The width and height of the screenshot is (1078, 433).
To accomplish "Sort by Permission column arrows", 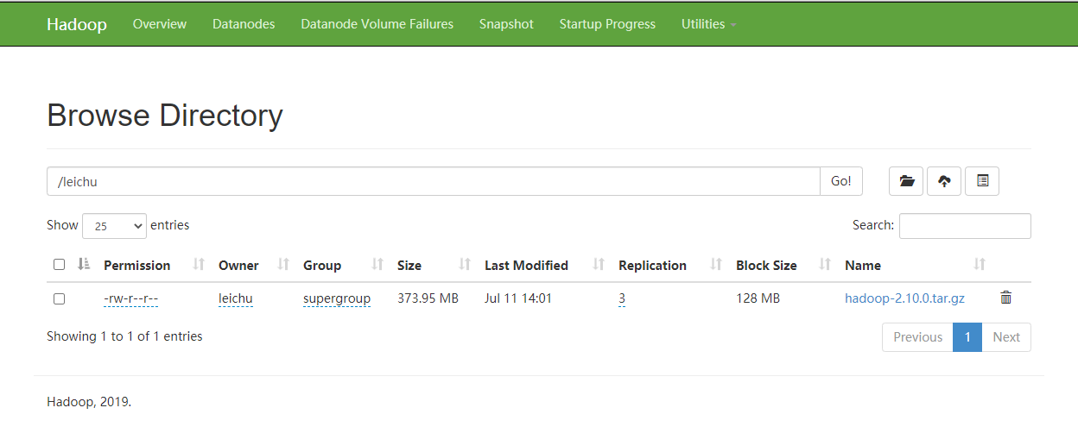I will tap(199, 265).
